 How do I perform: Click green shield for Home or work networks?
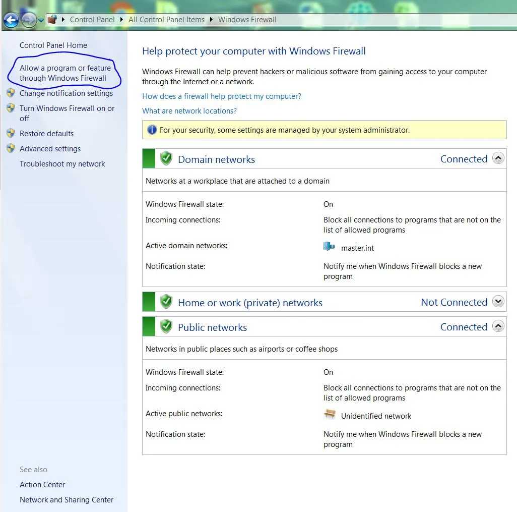click(x=166, y=301)
